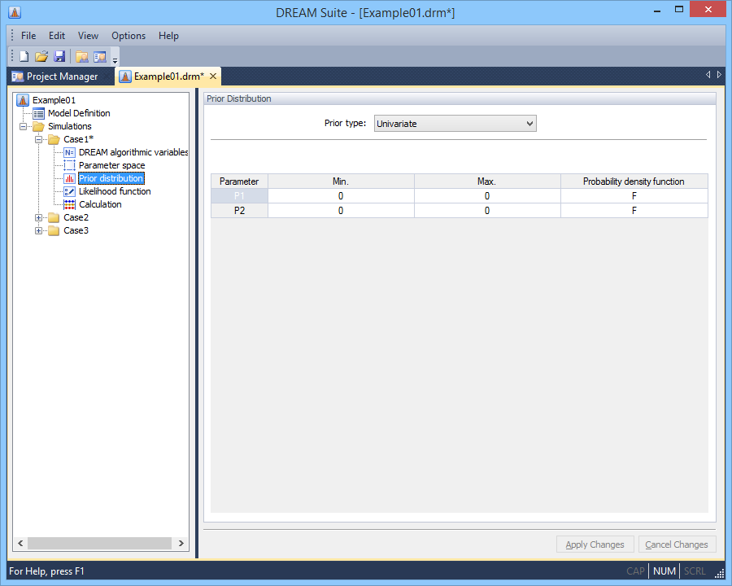
Task: Click the Prior distribution histogram icon
Action: (x=70, y=178)
